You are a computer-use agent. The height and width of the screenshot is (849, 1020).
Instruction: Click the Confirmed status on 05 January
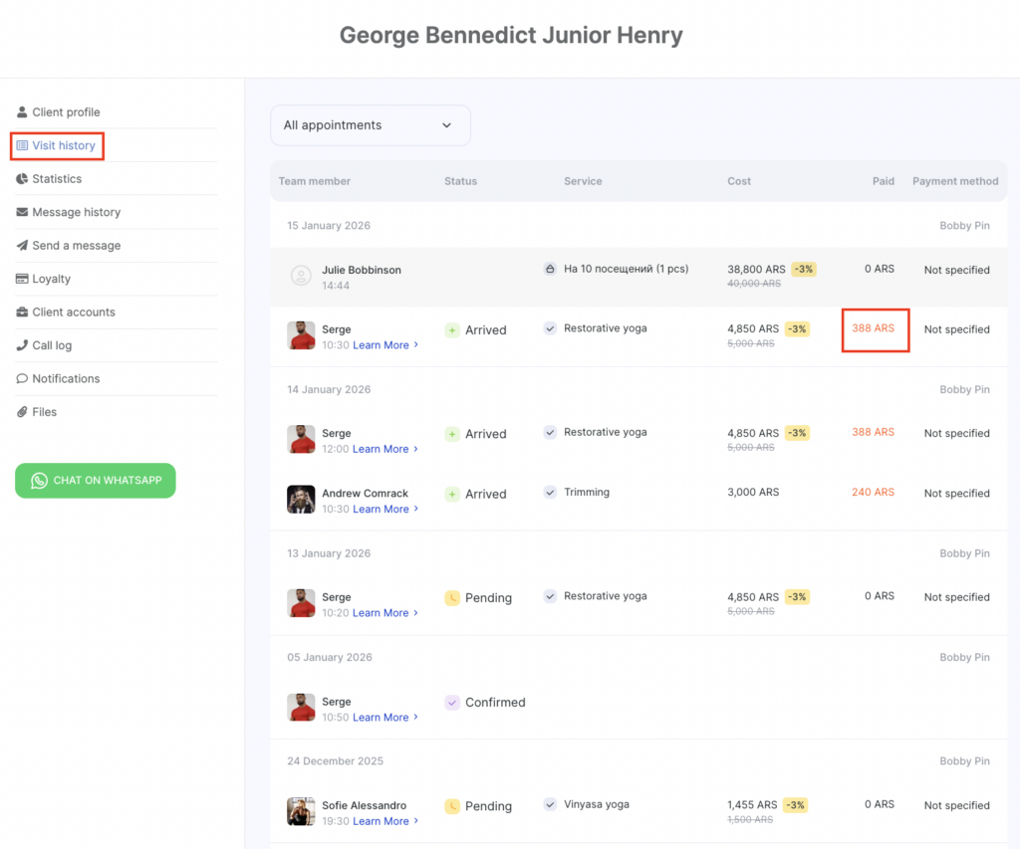pos(485,703)
